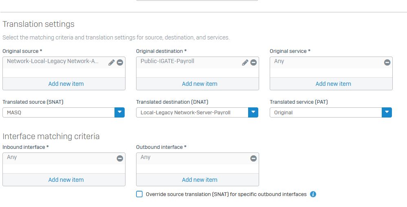
Task: Remove Network-Local-Legacy item from Original source
Action: (120, 63)
